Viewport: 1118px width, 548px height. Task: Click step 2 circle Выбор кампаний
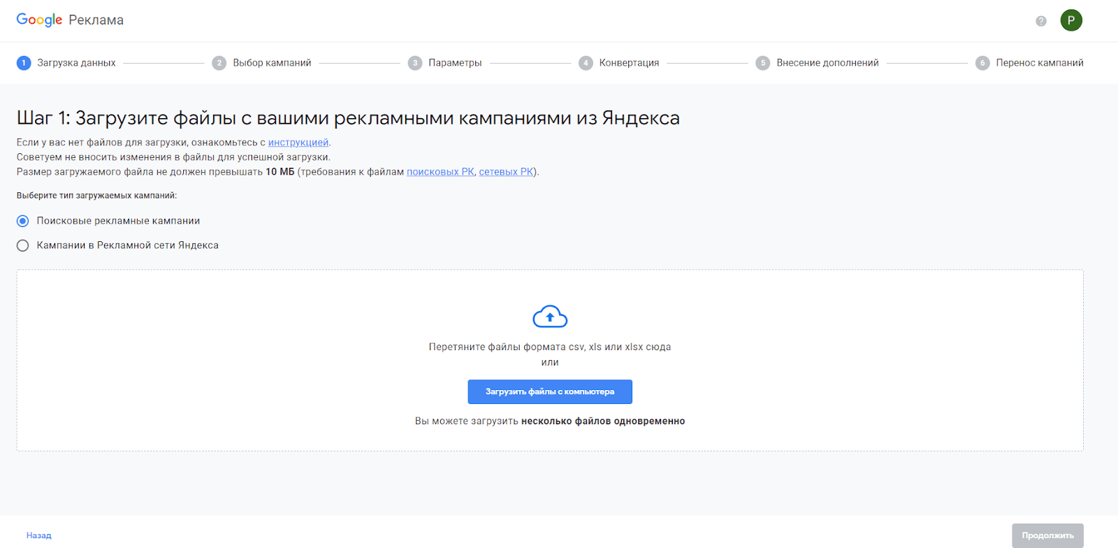pyautogui.click(x=219, y=63)
